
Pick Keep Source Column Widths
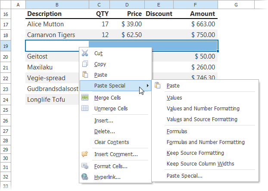point(200,164)
